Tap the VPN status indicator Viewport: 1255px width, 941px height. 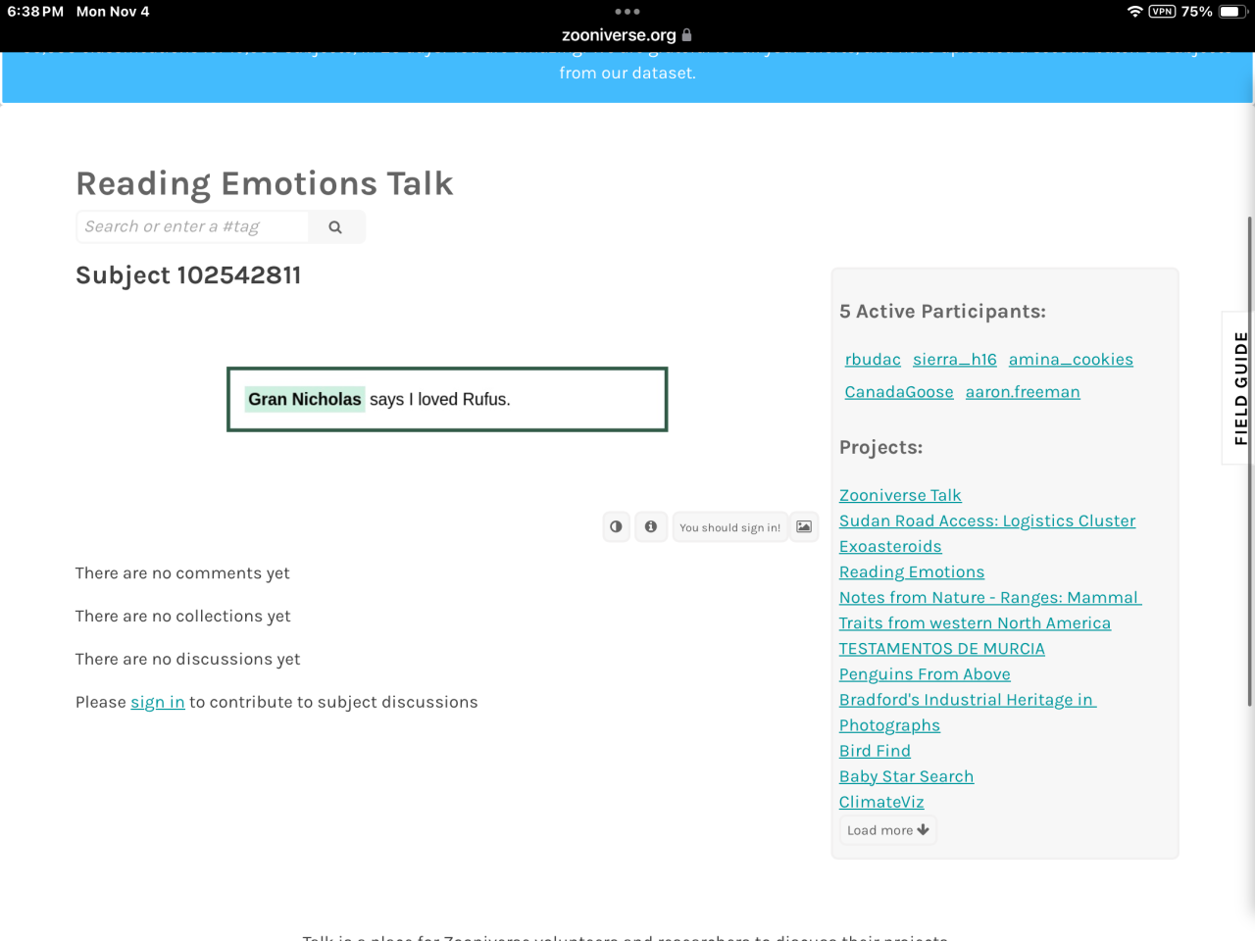1163,12
